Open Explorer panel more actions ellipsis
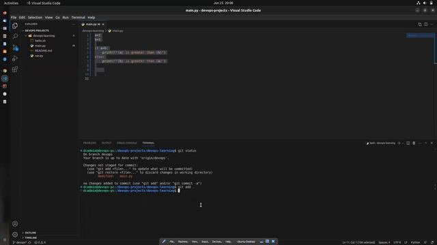The height and width of the screenshot is (245, 437). pyautogui.click(x=73, y=24)
